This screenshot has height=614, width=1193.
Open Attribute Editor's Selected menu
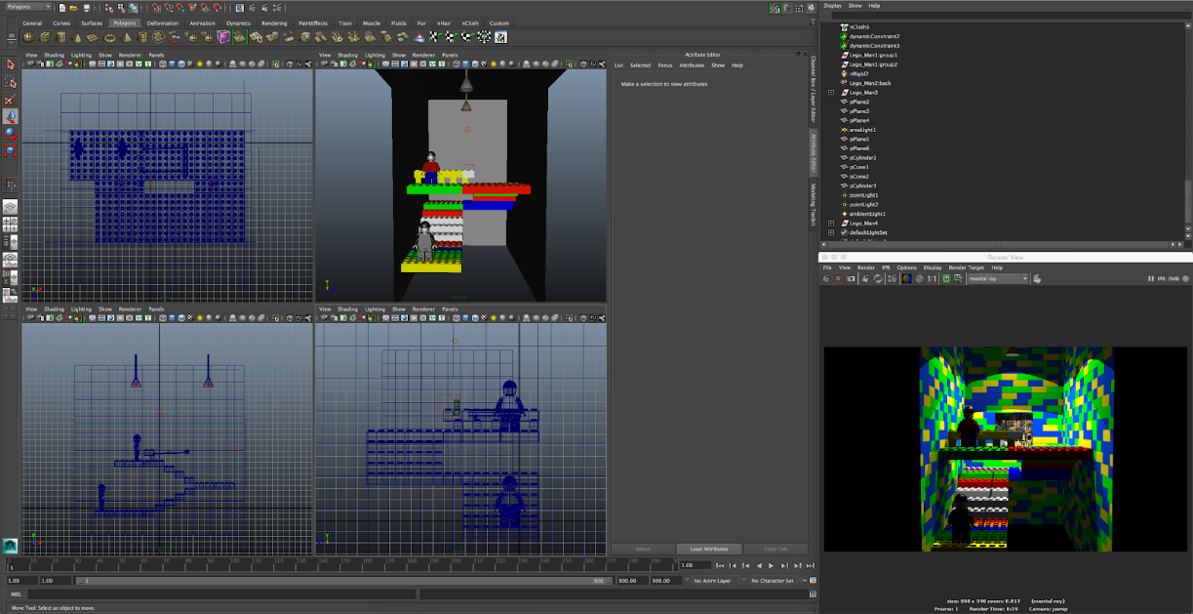[x=640, y=65]
